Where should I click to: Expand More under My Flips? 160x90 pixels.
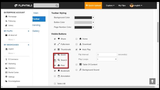11,39
